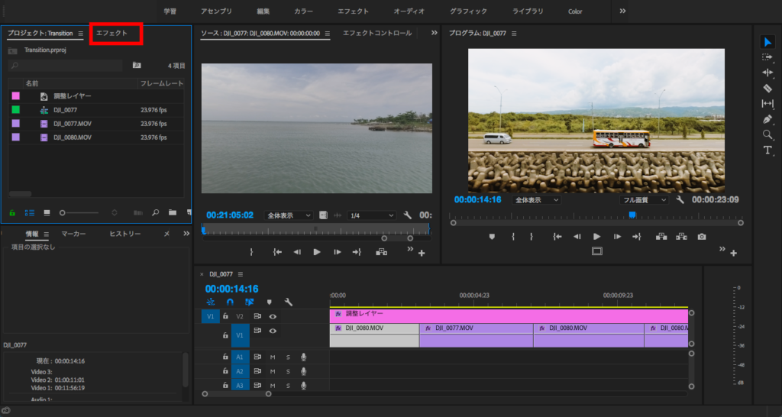The image size is (782, 417).
Task: Click the Extract button in Program monitor
Action: (681, 237)
